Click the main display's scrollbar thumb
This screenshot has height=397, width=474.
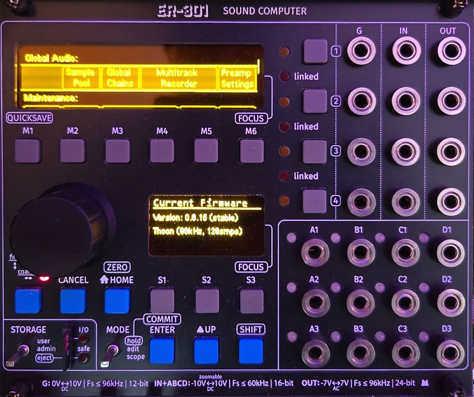coord(258,66)
